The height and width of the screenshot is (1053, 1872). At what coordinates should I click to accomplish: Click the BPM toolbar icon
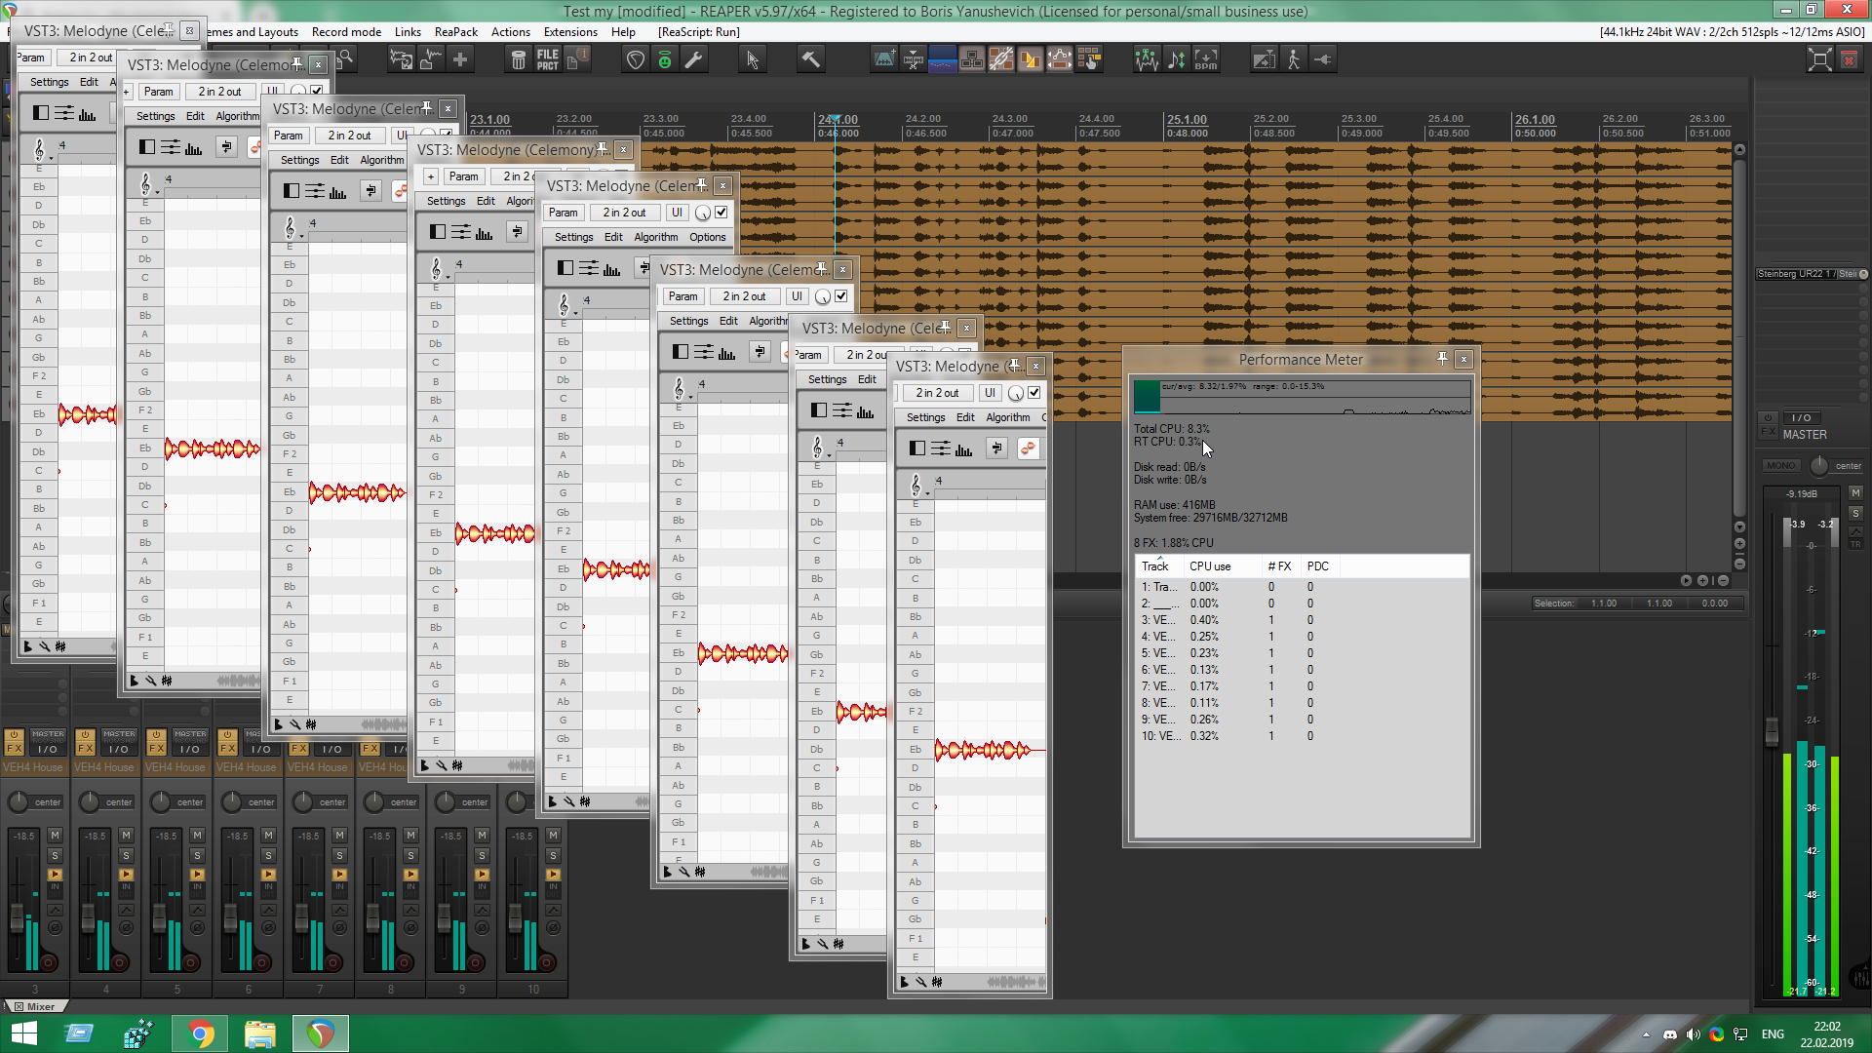[x=1206, y=59]
